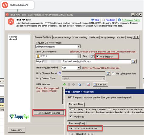144x135 pixels.
Task: Add new header with green plus icon
Action: [x=64, y=84]
